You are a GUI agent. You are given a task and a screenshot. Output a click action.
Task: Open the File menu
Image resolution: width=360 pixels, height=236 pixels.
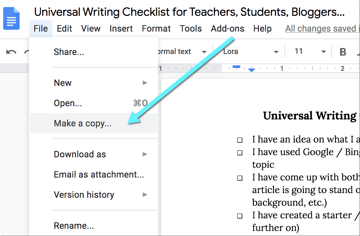(x=41, y=29)
